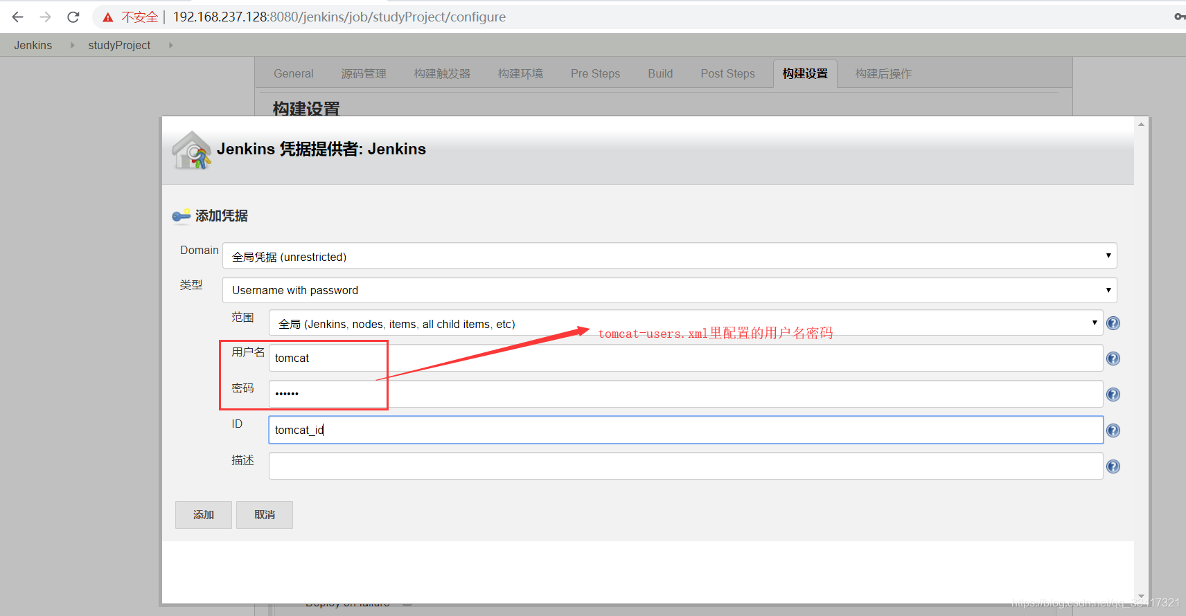Switch to the 构建后操作 tab

click(883, 73)
